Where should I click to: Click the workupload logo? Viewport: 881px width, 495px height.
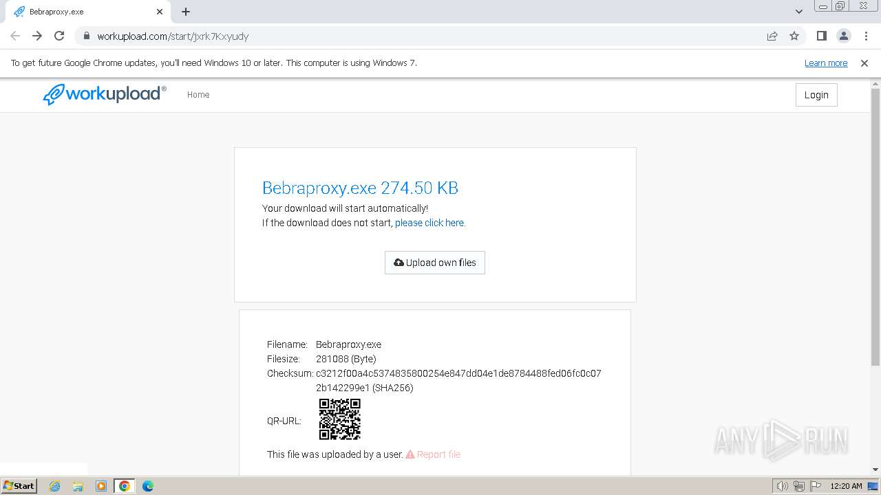click(x=105, y=94)
